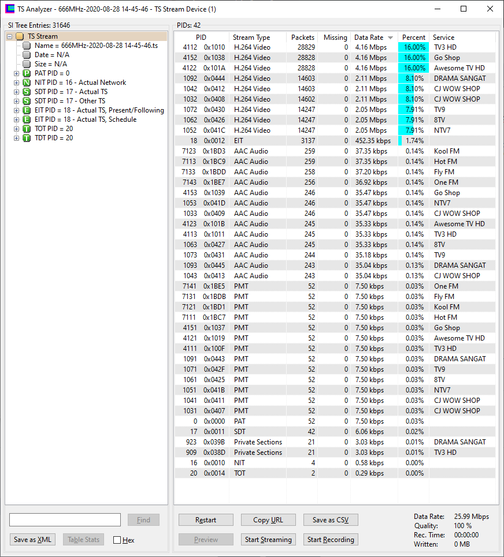Click the S icon for SDT Other TS

click(27, 101)
